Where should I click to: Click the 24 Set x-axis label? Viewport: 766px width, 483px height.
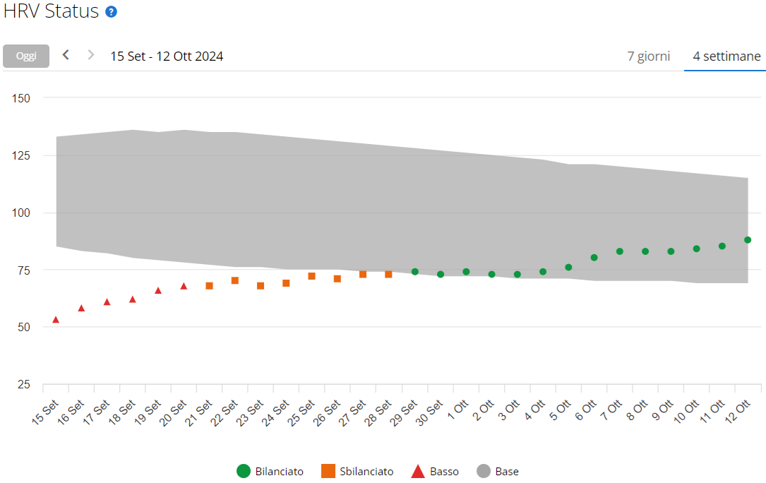[x=275, y=412]
